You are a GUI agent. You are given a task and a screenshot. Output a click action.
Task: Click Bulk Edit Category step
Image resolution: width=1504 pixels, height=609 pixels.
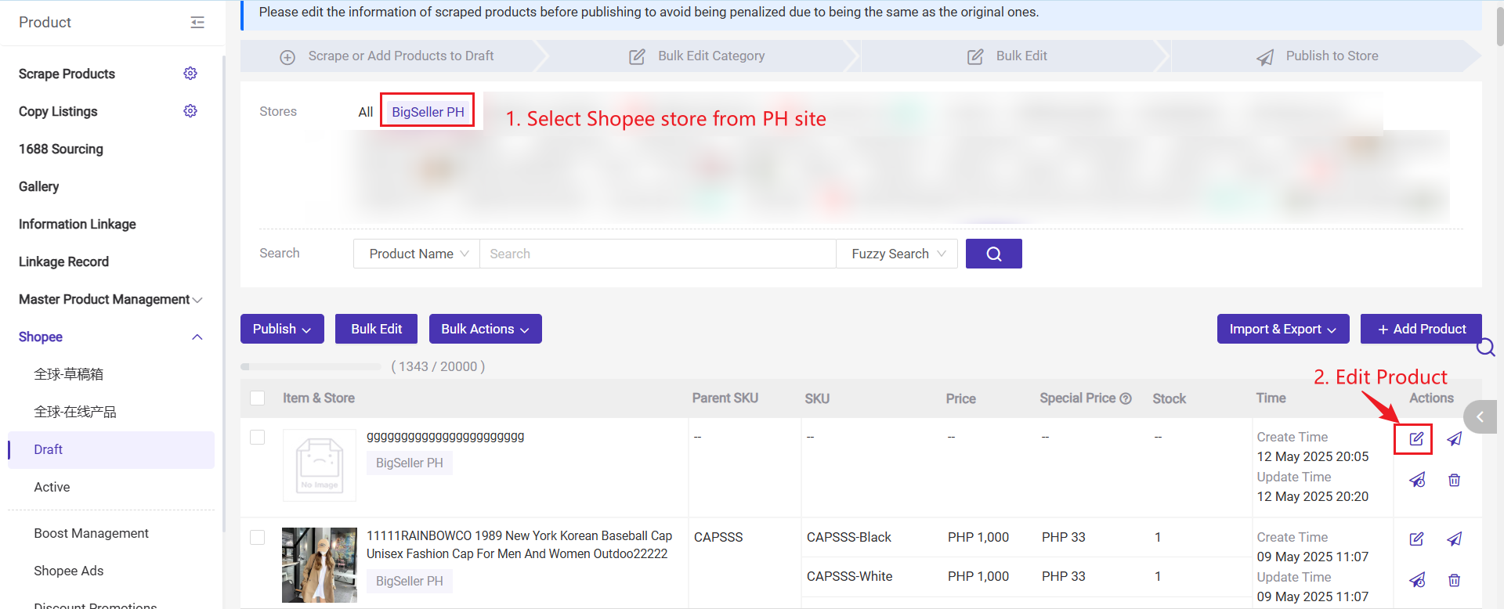(x=697, y=56)
